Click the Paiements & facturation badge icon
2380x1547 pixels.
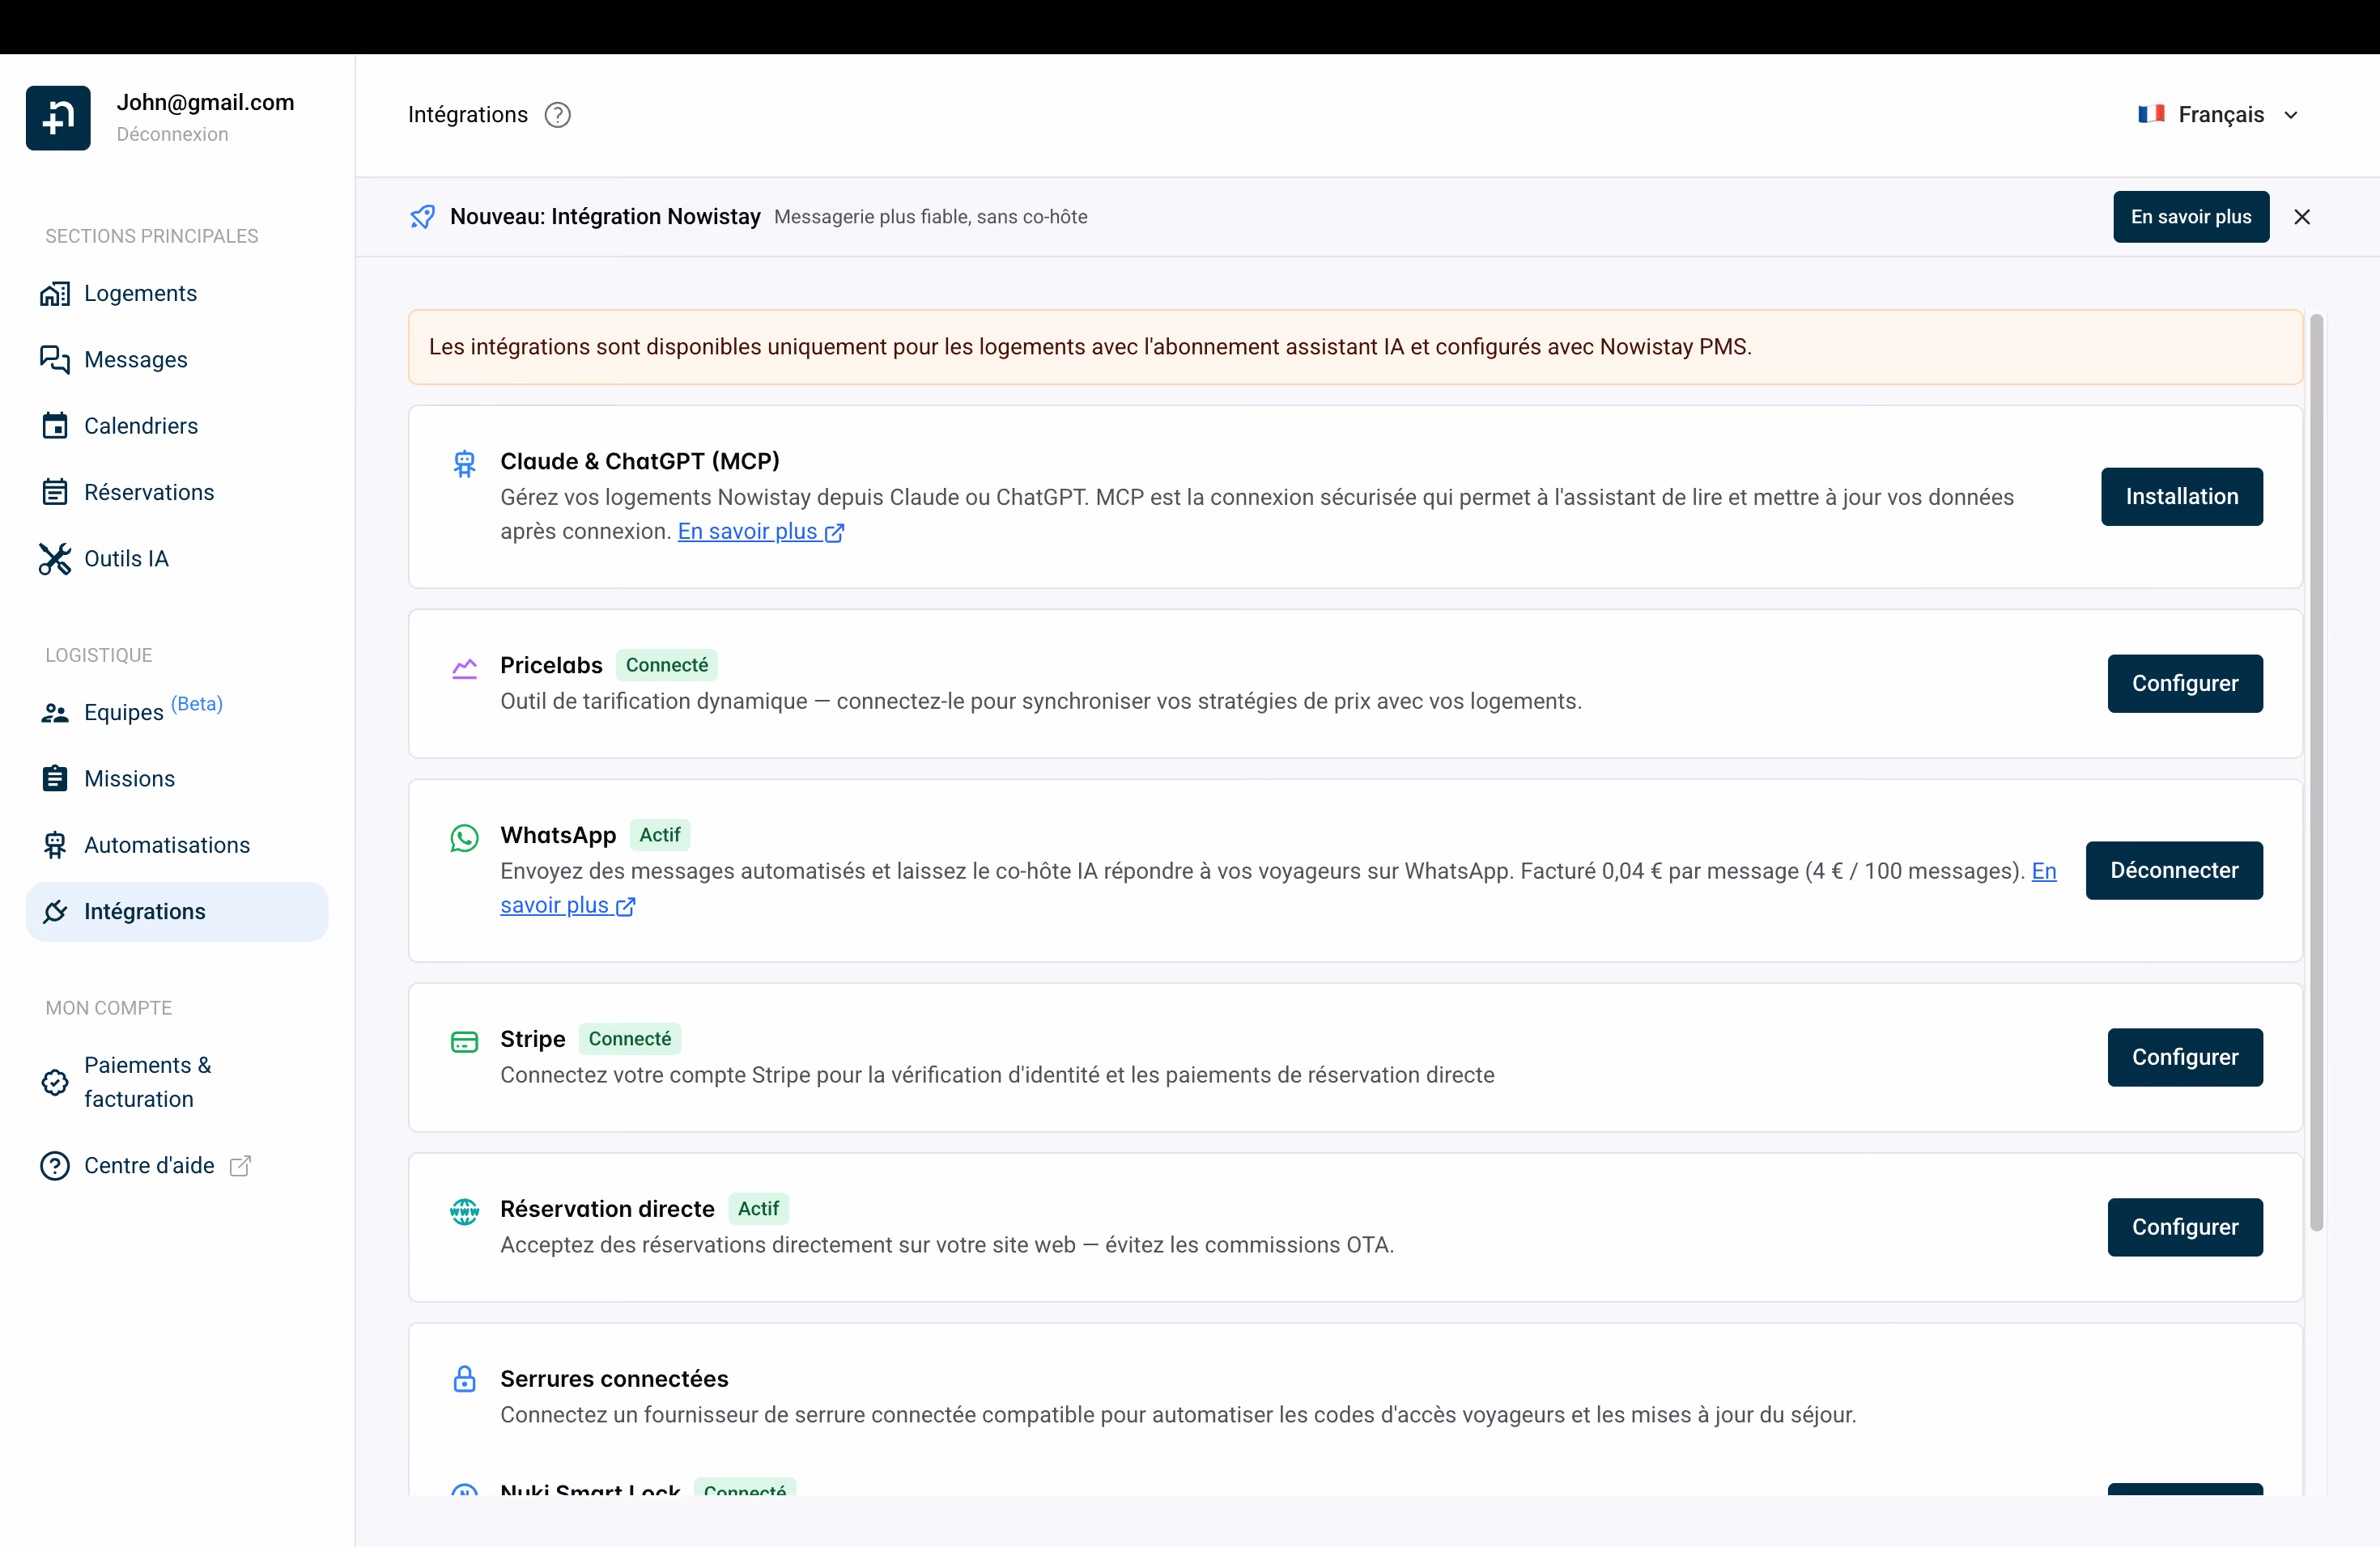pyautogui.click(x=55, y=1083)
